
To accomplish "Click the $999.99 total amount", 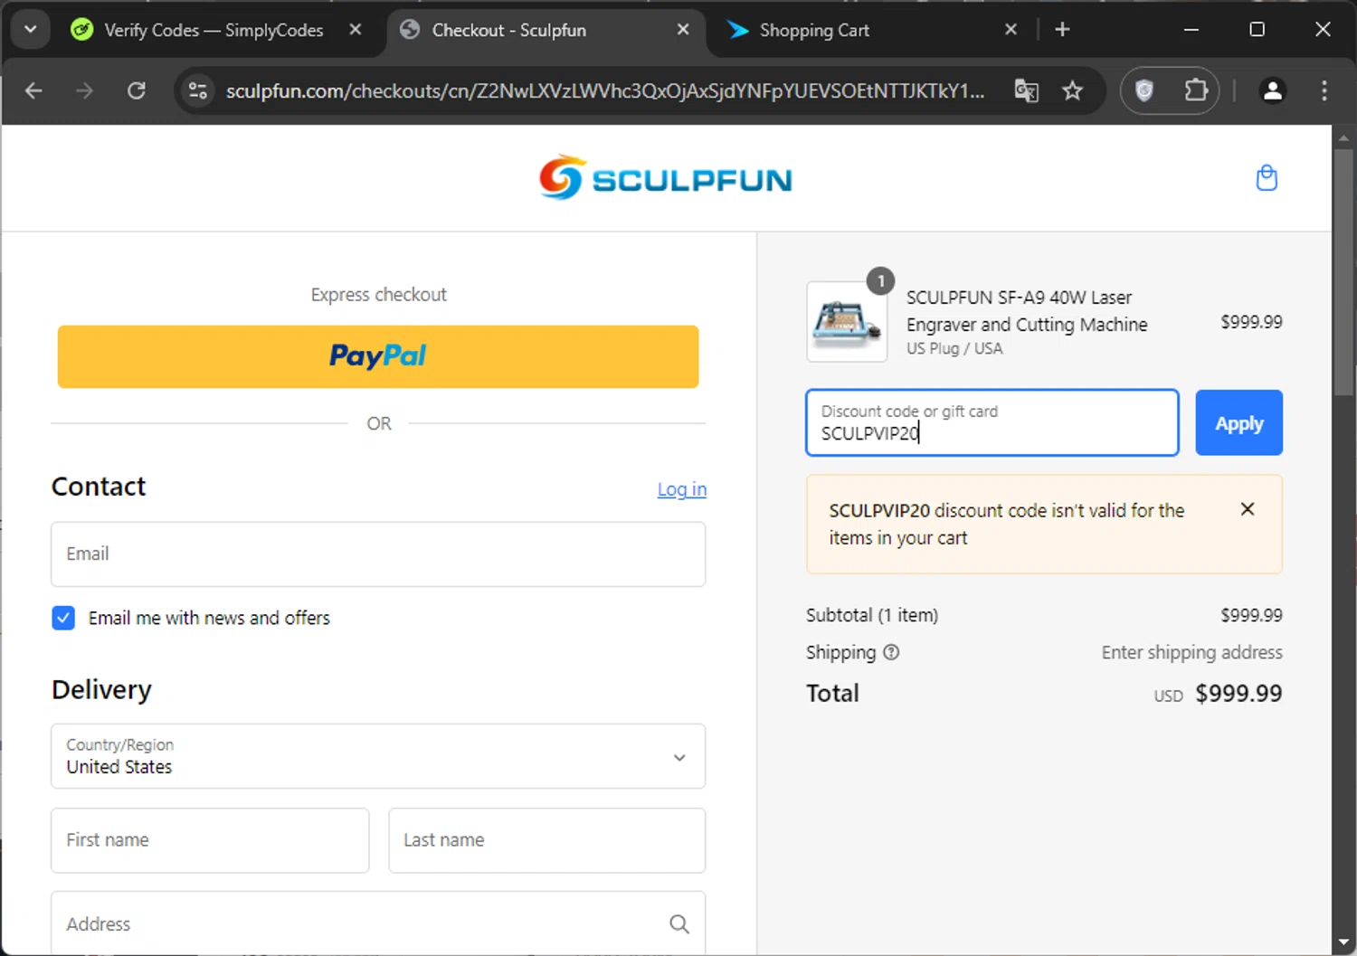I will coord(1238,694).
